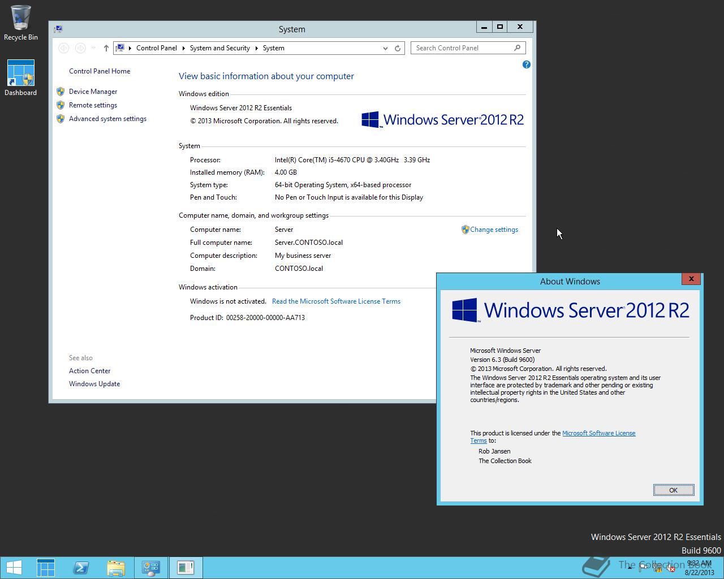Click the Start button on the taskbar

[14, 568]
